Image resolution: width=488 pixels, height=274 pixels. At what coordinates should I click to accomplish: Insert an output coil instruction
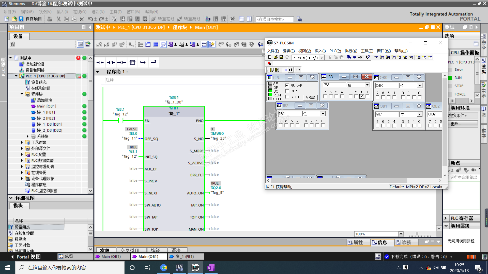click(121, 62)
